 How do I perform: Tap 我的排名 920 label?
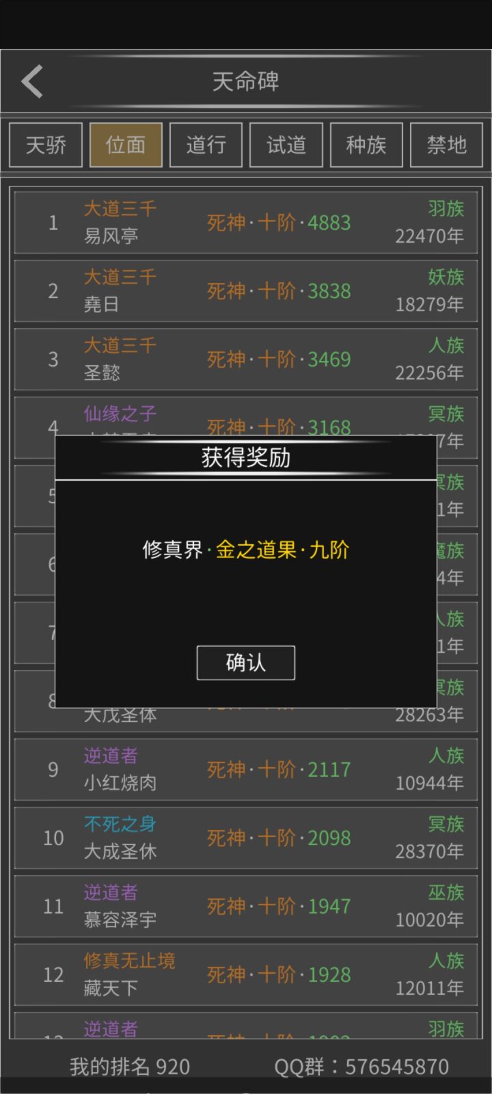pyautogui.click(x=130, y=1067)
